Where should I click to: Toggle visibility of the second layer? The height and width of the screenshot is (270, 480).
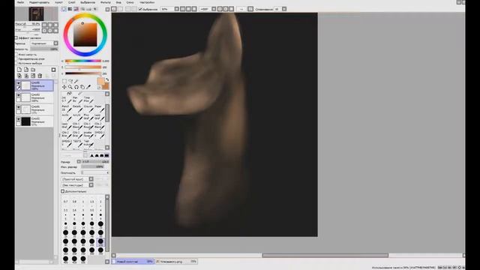point(18,95)
